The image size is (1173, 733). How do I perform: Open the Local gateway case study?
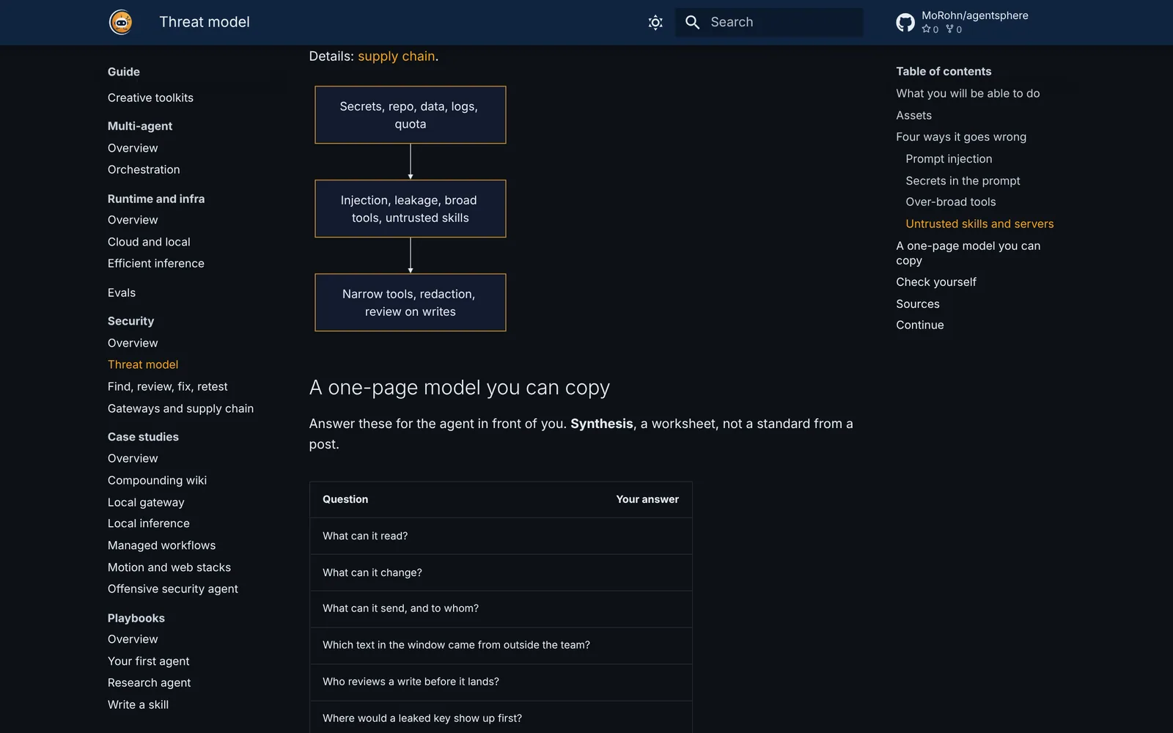[146, 502]
